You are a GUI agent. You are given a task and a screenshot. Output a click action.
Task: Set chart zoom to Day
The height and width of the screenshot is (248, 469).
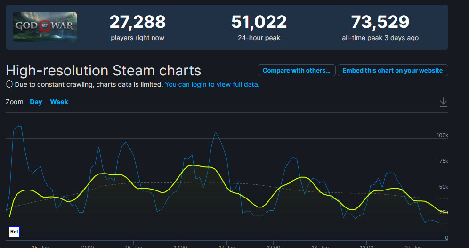point(36,102)
